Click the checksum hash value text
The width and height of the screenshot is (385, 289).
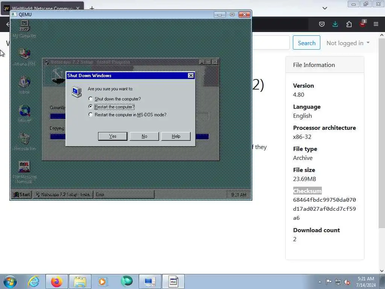click(x=324, y=209)
